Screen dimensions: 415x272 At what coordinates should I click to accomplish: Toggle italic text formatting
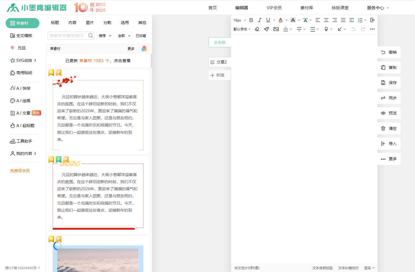click(259, 20)
